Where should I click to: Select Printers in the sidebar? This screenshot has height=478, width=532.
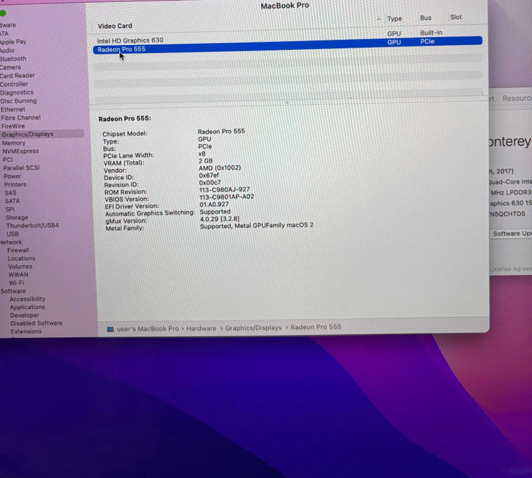tap(15, 184)
